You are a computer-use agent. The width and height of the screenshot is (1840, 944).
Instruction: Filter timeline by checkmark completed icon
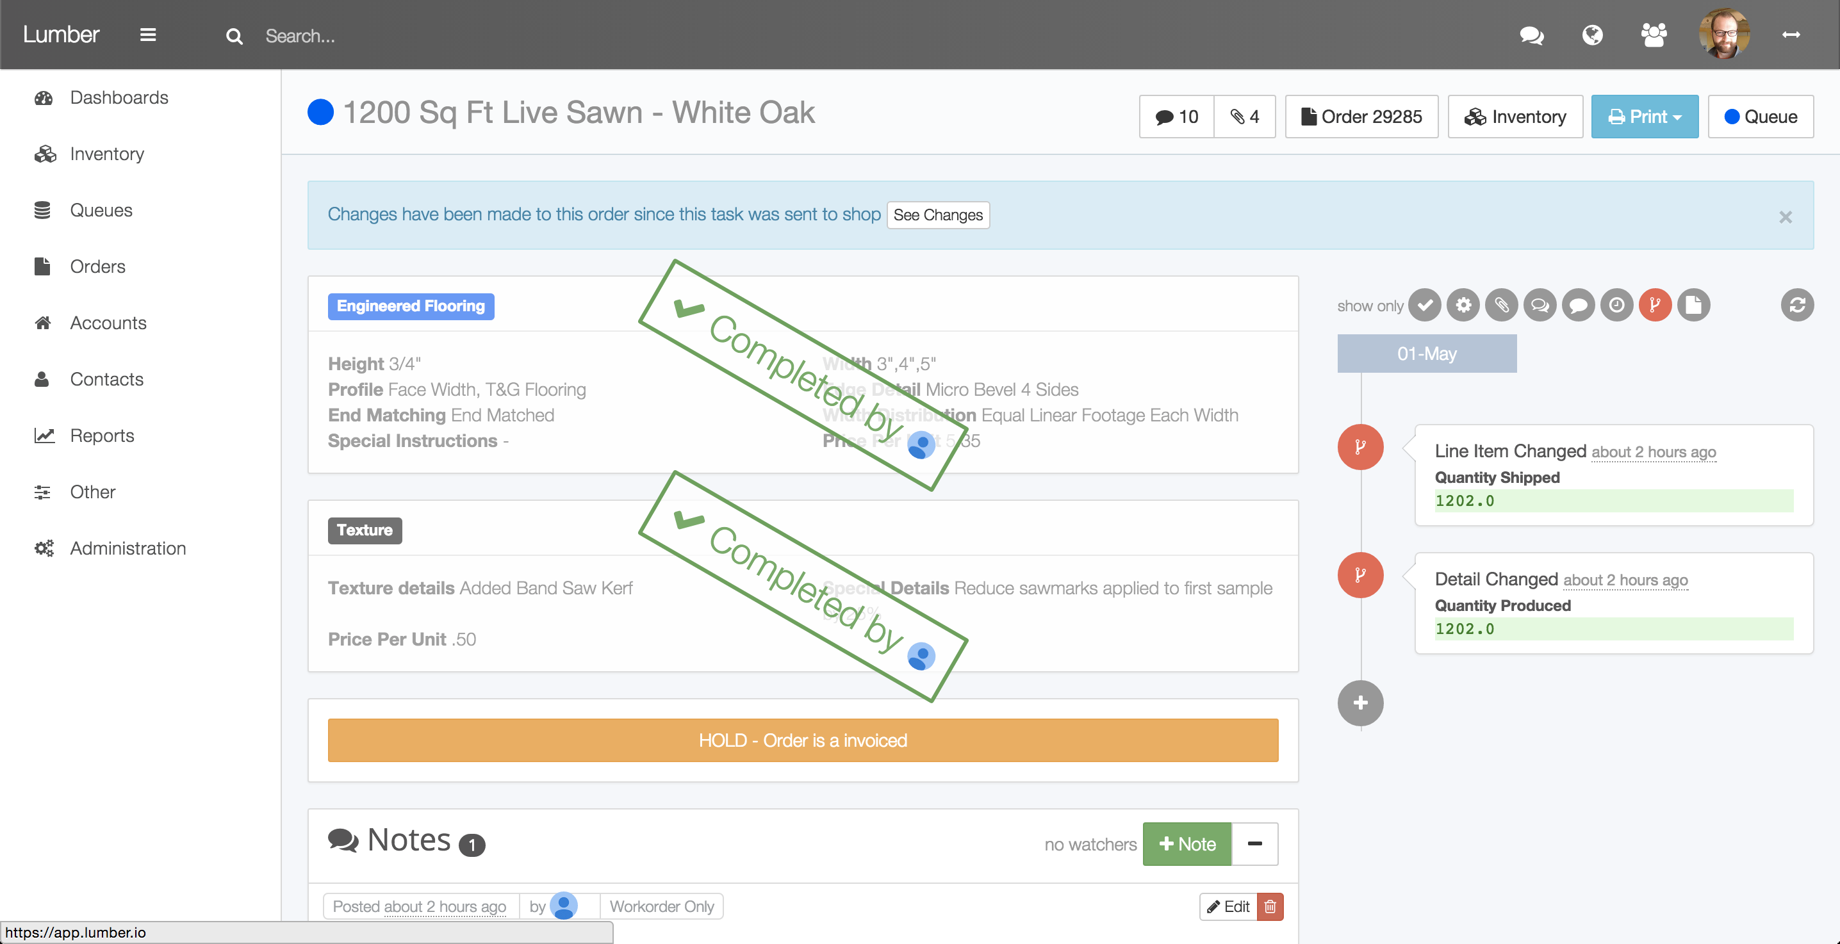tap(1425, 305)
